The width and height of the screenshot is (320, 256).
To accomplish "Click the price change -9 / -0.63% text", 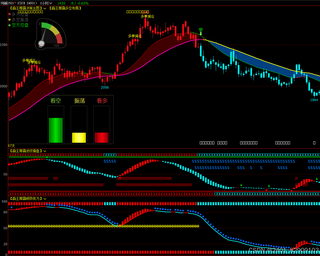I will point(79,3).
